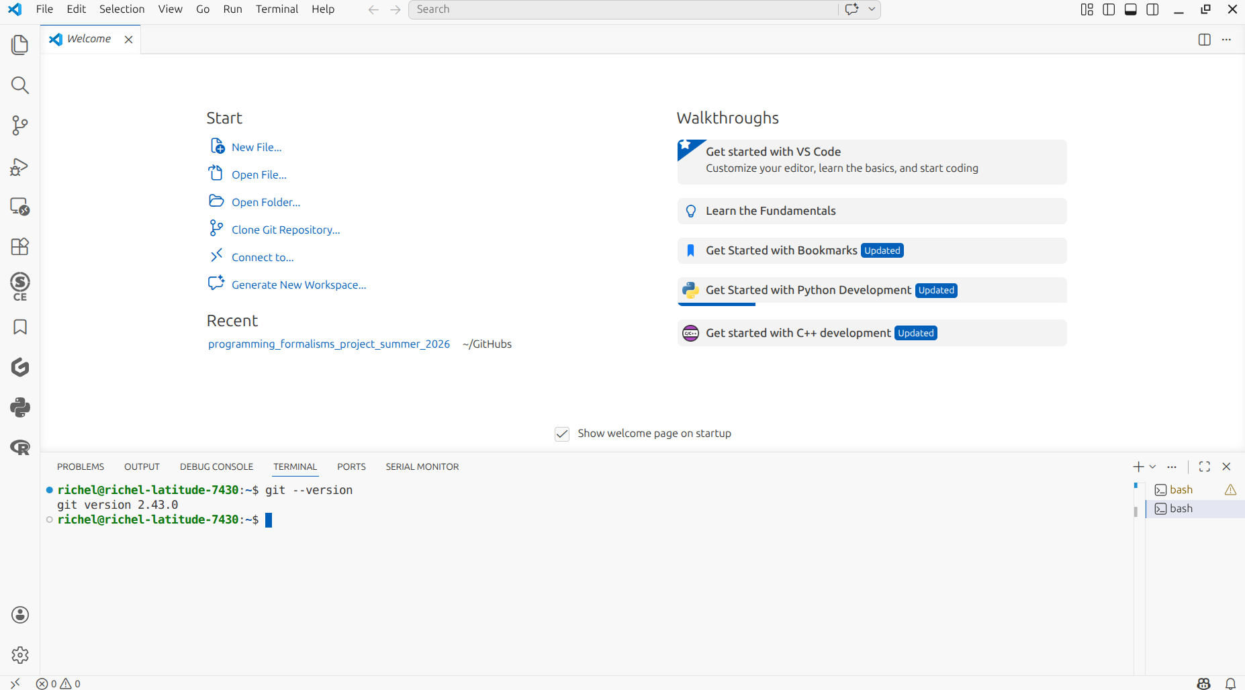The height and width of the screenshot is (690, 1245).
Task: Open Get started with VS Code walkthrough
Action: tap(872, 162)
